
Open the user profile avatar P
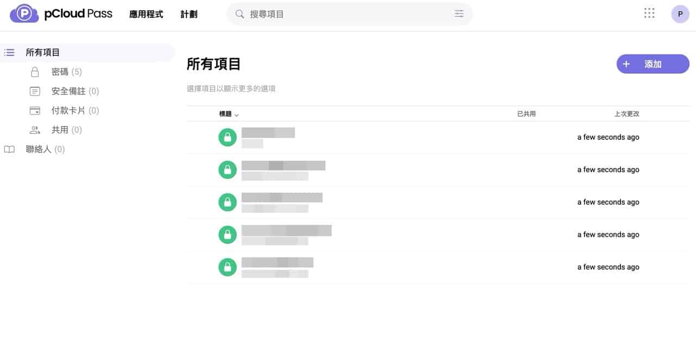(x=680, y=14)
